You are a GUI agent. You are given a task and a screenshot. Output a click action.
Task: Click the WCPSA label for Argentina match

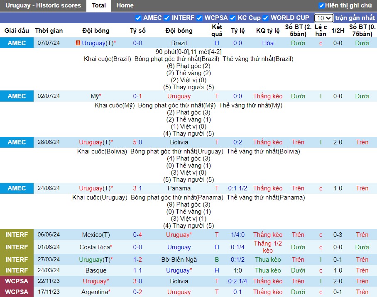click(x=17, y=292)
